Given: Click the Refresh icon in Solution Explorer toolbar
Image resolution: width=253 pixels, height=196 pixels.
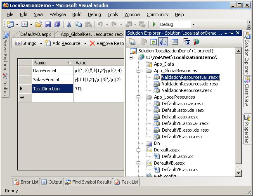Looking at the screenshot, I should pyautogui.click(x=153, y=42).
